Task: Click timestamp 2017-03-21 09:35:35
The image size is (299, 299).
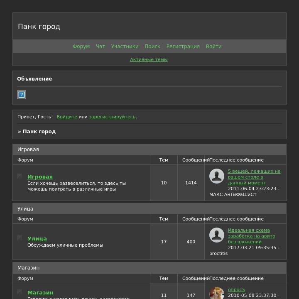Action: coord(252,248)
